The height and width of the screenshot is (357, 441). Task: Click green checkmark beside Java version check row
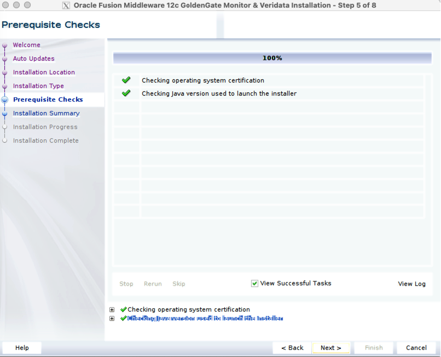pyautogui.click(x=126, y=93)
